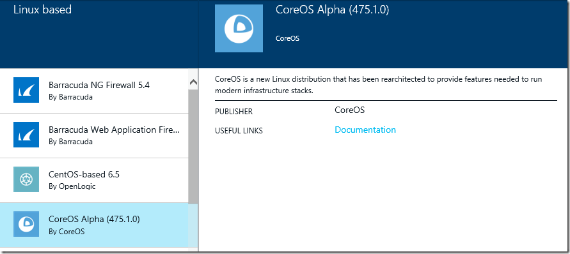Click the image list scrollbar thumb

[x=193, y=147]
